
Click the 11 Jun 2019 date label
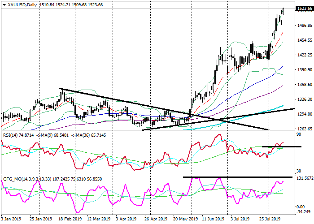(214, 220)
